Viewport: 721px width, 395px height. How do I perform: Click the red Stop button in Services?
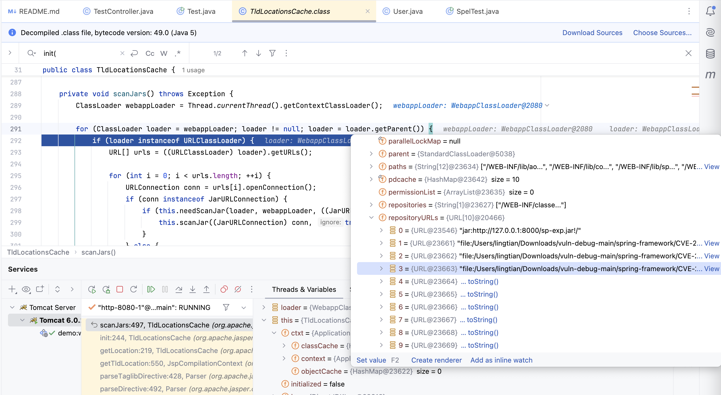tap(120, 289)
